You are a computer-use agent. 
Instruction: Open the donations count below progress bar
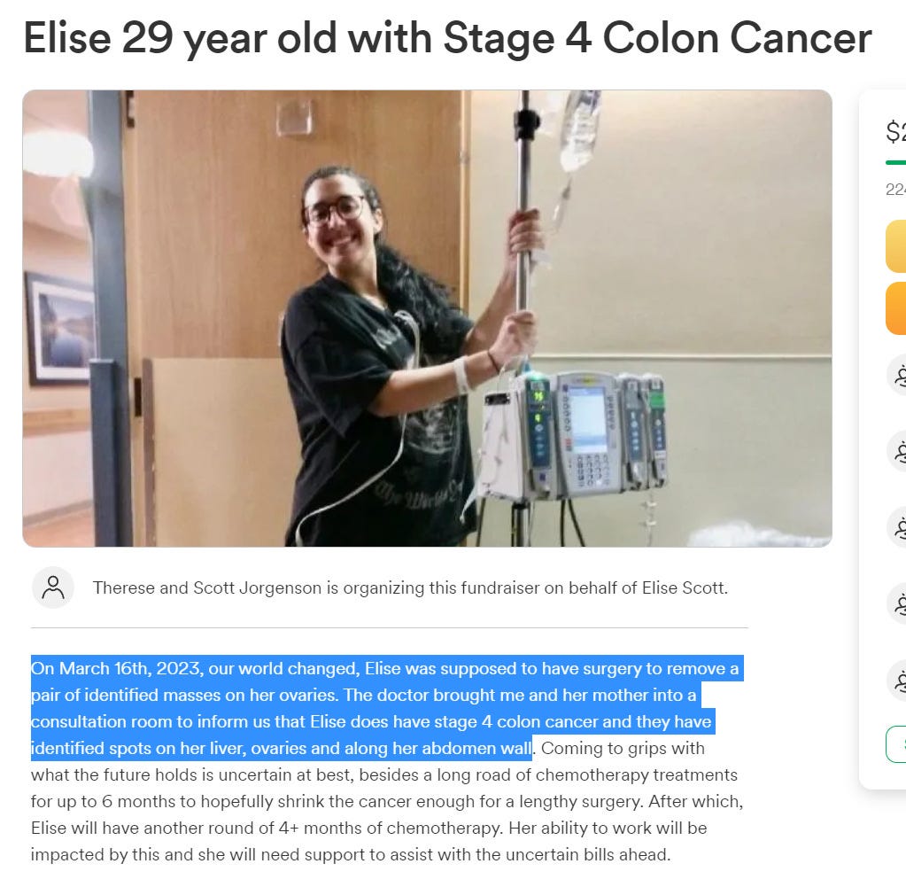pos(896,189)
